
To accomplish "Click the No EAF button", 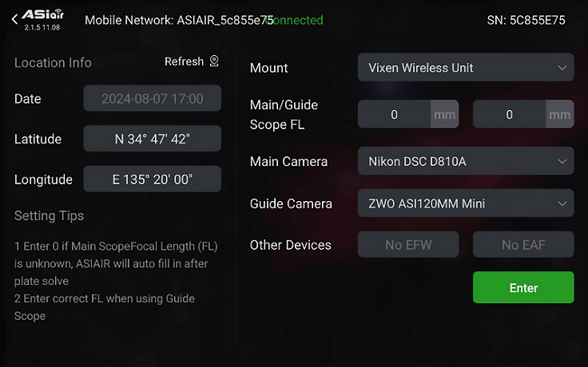I will pos(523,245).
